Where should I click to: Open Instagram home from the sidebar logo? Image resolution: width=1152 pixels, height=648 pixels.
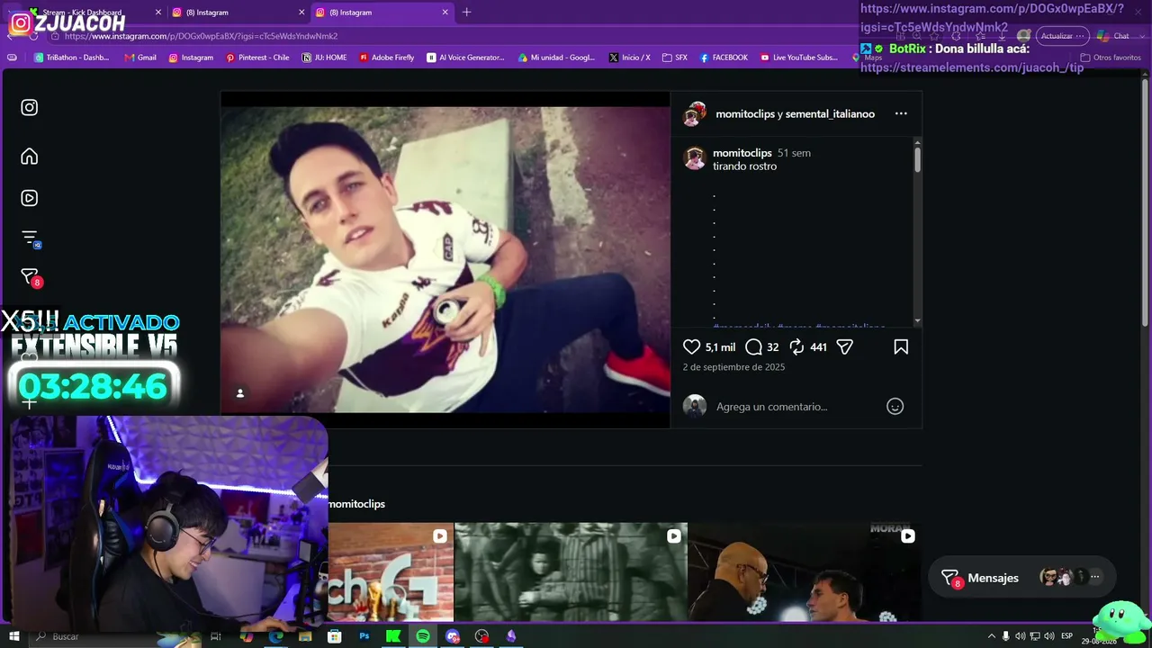tap(30, 107)
